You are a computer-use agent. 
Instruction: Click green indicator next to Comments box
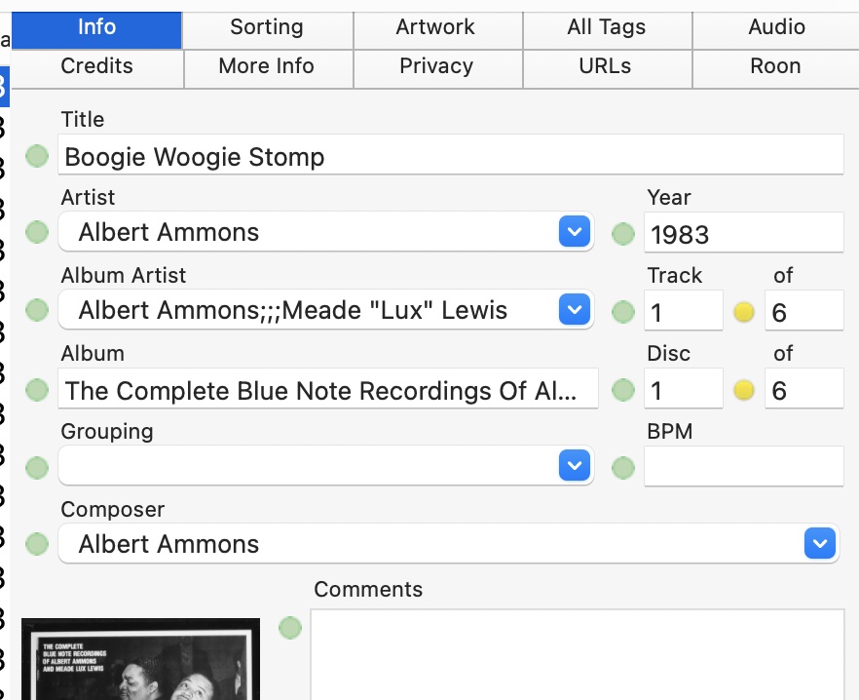(x=290, y=628)
